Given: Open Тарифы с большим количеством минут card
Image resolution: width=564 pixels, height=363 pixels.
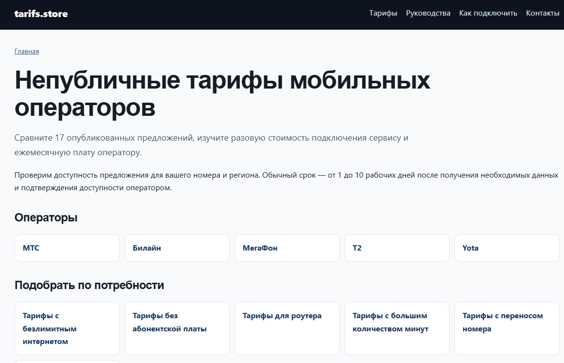Looking at the screenshot, I should tap(397, 328).
